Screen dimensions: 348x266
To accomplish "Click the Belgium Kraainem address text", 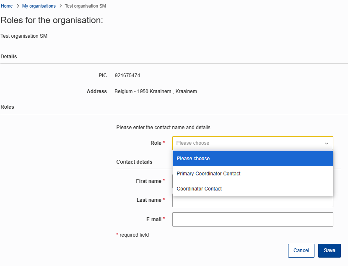I will (x=156, y=91).
